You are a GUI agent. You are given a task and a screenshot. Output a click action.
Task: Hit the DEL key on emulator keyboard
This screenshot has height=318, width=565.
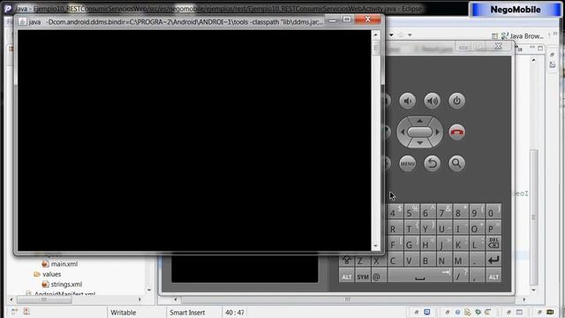click(x=493, y=244)
